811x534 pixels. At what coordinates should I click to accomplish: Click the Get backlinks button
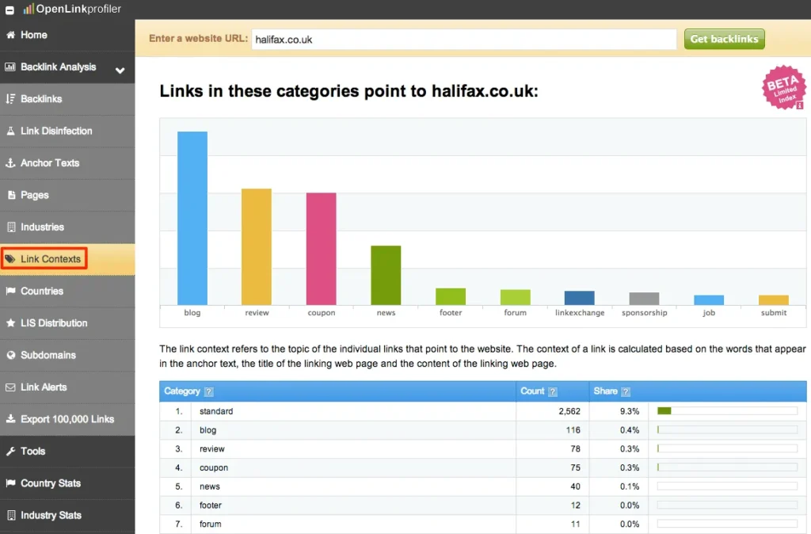tap(724, 39)
